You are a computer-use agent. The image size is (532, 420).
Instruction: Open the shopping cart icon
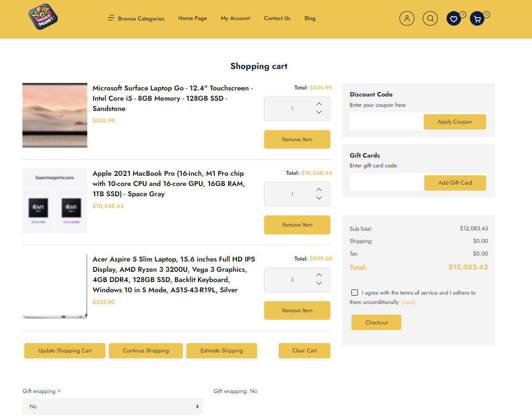point(477,19)
